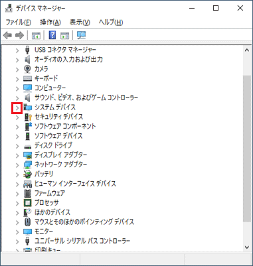This screenshot has width=253, height=266.
Task: Click the vertical scrollbar thumb
Action: point(247,148)
